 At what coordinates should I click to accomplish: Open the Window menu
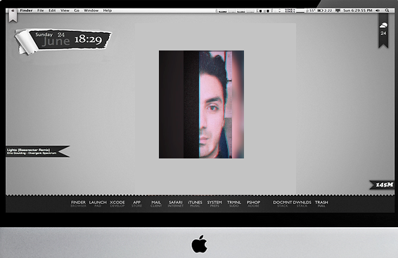pos(91,11)
